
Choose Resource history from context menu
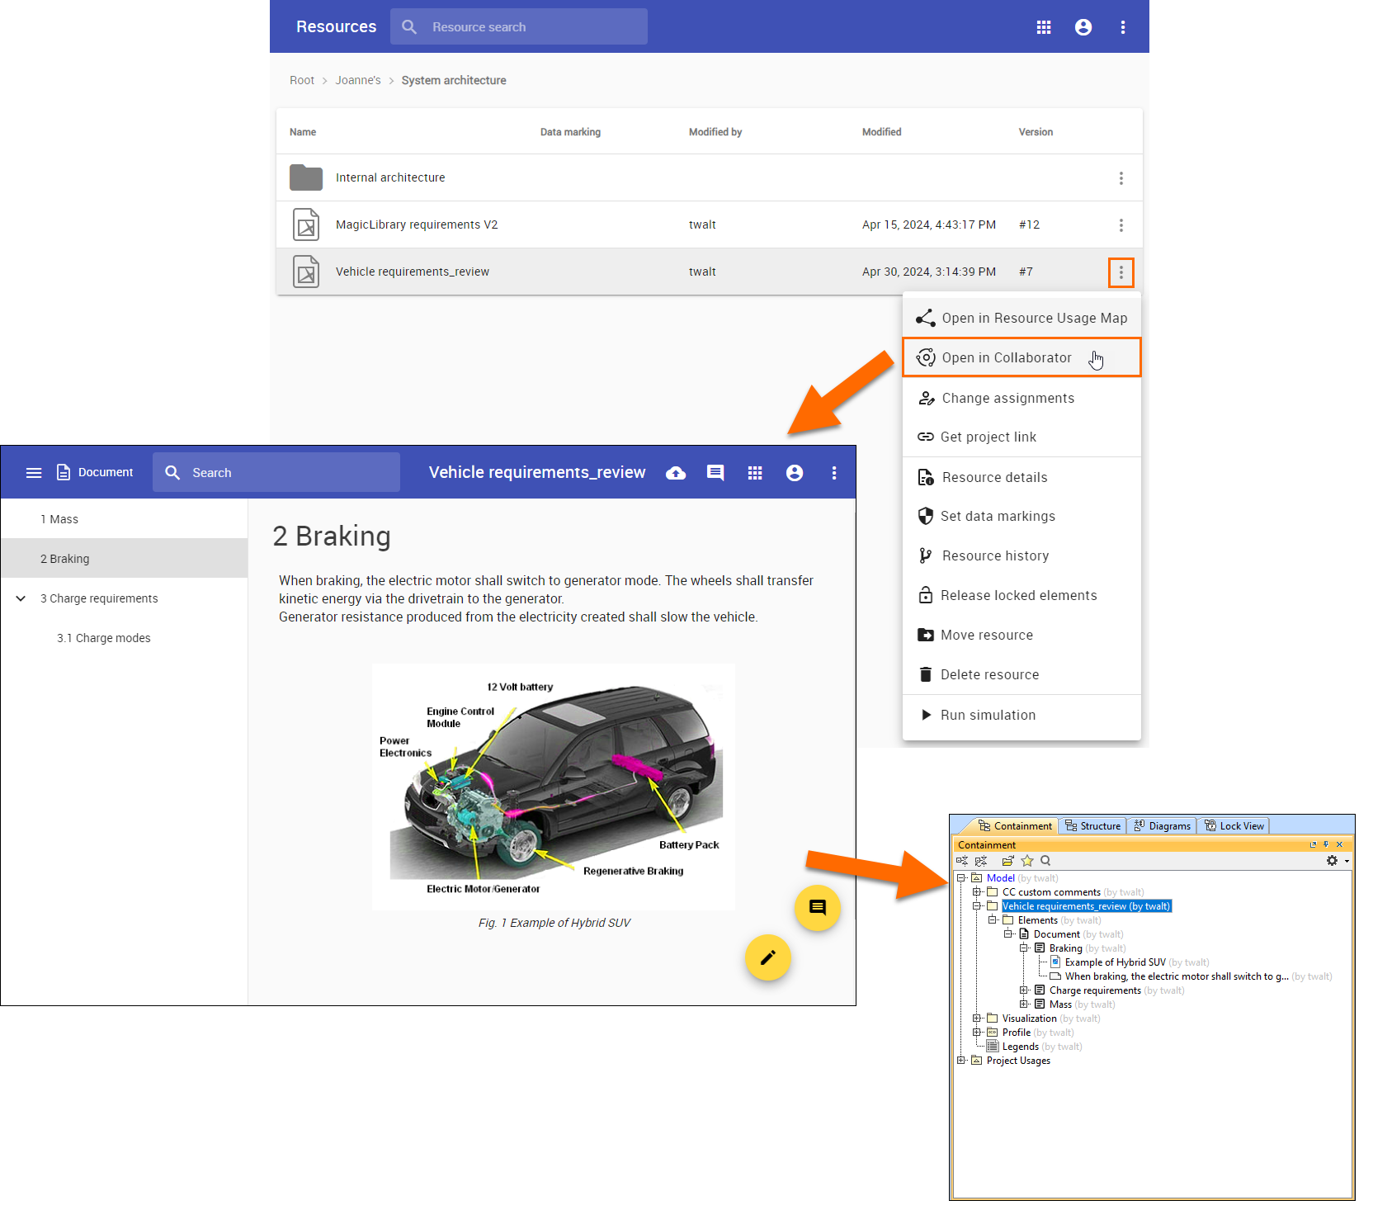coord(995,555)
